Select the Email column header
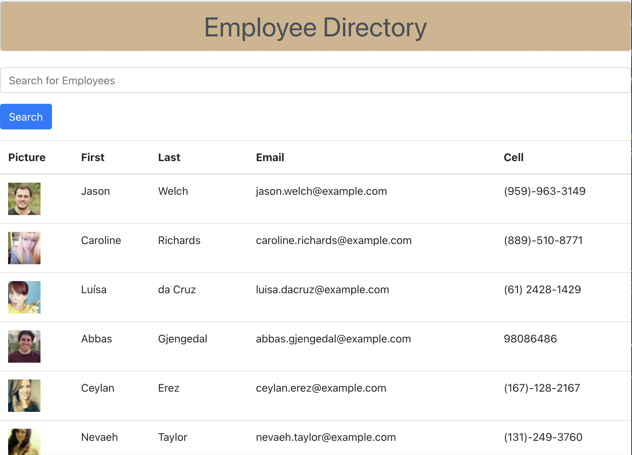Image resolution: width=632 pixels, height=455 pixels. (270, 157)
